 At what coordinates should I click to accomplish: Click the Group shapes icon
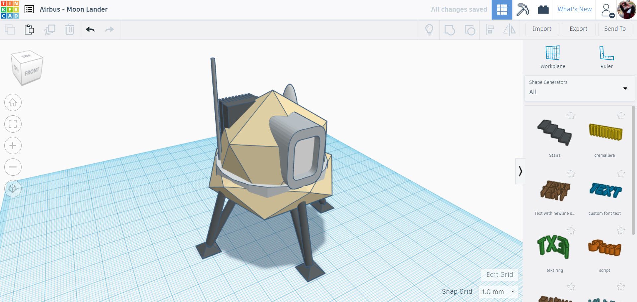450,29
